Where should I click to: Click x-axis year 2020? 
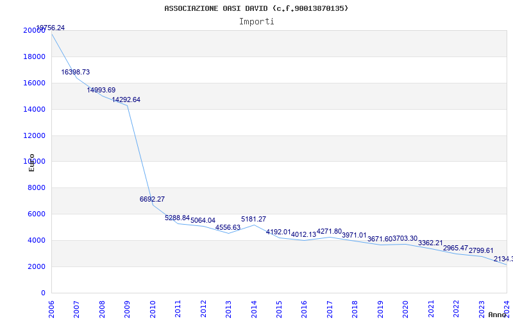[405, 309]
